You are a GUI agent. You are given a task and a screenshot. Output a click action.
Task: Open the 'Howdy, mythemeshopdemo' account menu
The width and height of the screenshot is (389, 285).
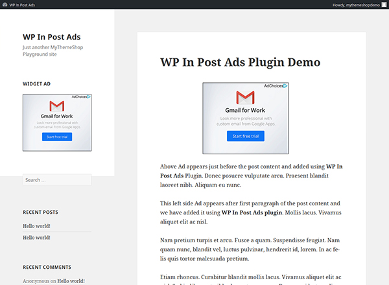coord(356,5)
